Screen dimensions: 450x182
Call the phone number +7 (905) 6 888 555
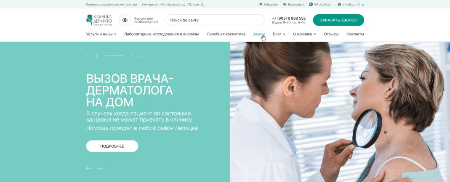tap(288, 18)
